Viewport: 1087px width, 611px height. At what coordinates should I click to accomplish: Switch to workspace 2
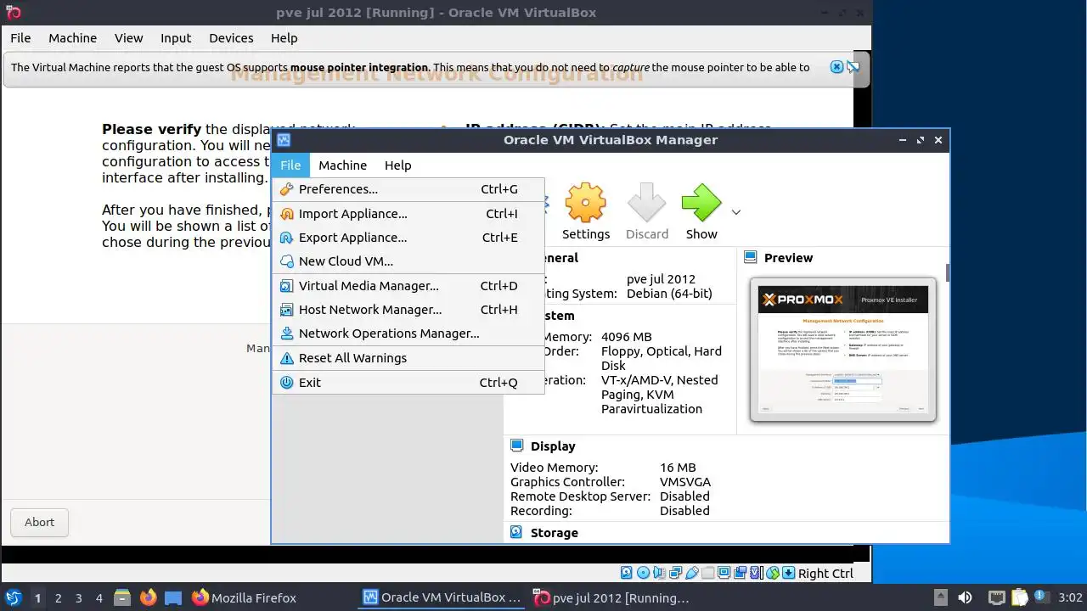[58, 597]
